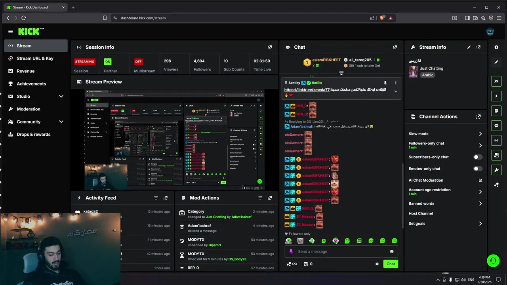The image size is (507, 285).
Task: Click the broadcast signal icon in right sidebar
Action: pos(496,140)
